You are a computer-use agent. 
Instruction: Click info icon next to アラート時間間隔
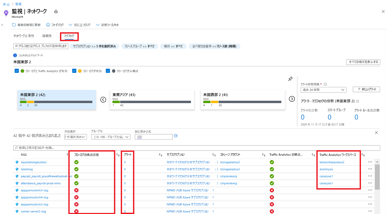[325, 84]
